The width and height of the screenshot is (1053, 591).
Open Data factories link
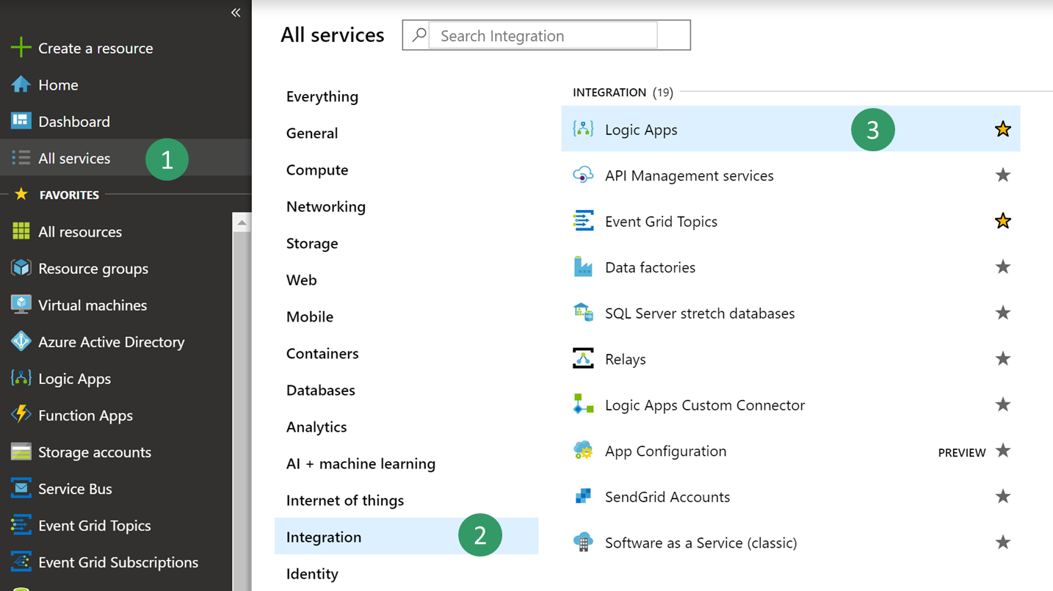(650, 267)
